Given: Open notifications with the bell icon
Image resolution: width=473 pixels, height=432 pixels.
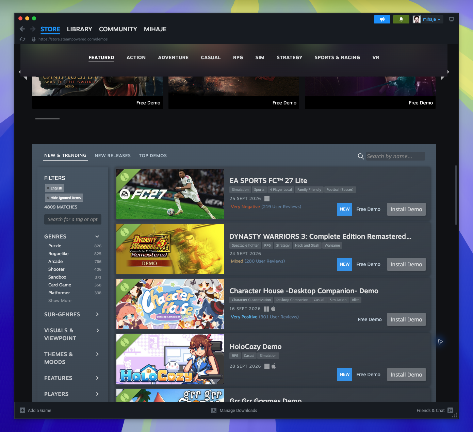Looking at the screenshot, I should pos(401,19).
